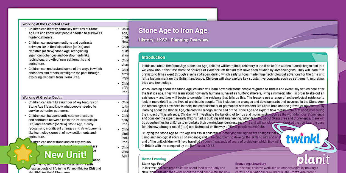Click the paragraph beginning When learning about the Stone Age
346x173 pixels.
coord(233,108)
